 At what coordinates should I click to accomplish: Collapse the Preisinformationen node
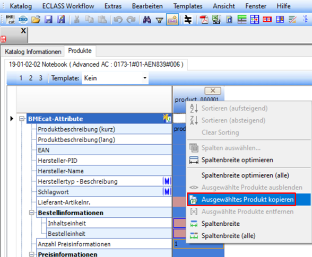(x=32, y=254)
